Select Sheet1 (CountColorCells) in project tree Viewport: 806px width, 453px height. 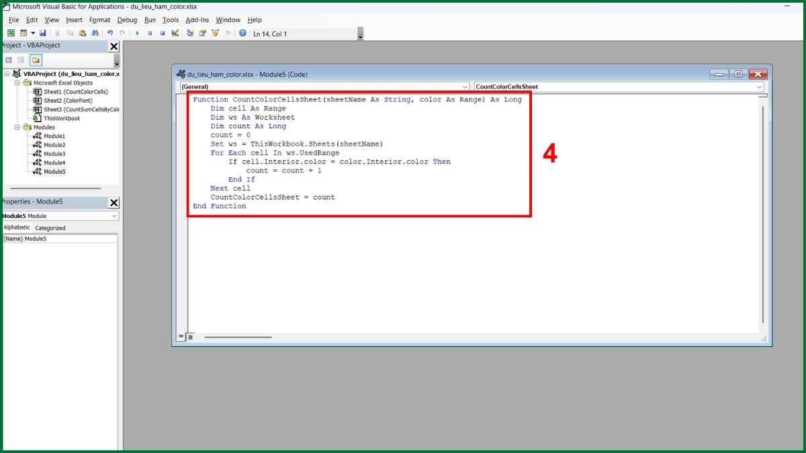pyautogui.click(x=76, y=92)
